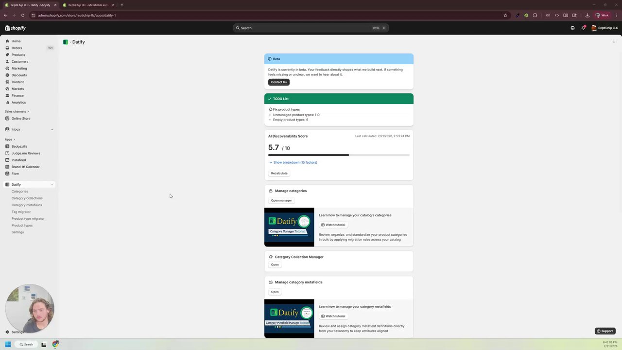Reload the current page
Screen dimensions: 622x350
tap(23, 15)
